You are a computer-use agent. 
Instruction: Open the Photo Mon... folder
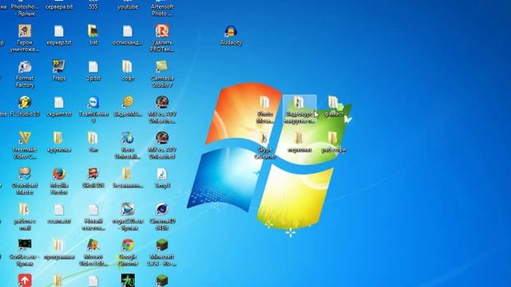pyautogui.click(x=264, y=102)
